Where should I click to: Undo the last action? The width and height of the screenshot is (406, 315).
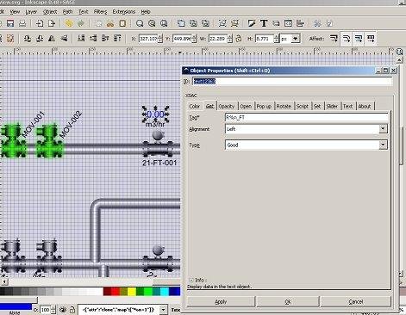69,23
